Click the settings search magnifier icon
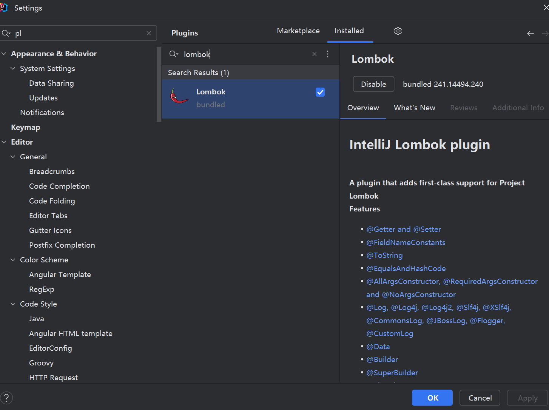The width and height of the screenshot is (549, 410). pos(6,33)
